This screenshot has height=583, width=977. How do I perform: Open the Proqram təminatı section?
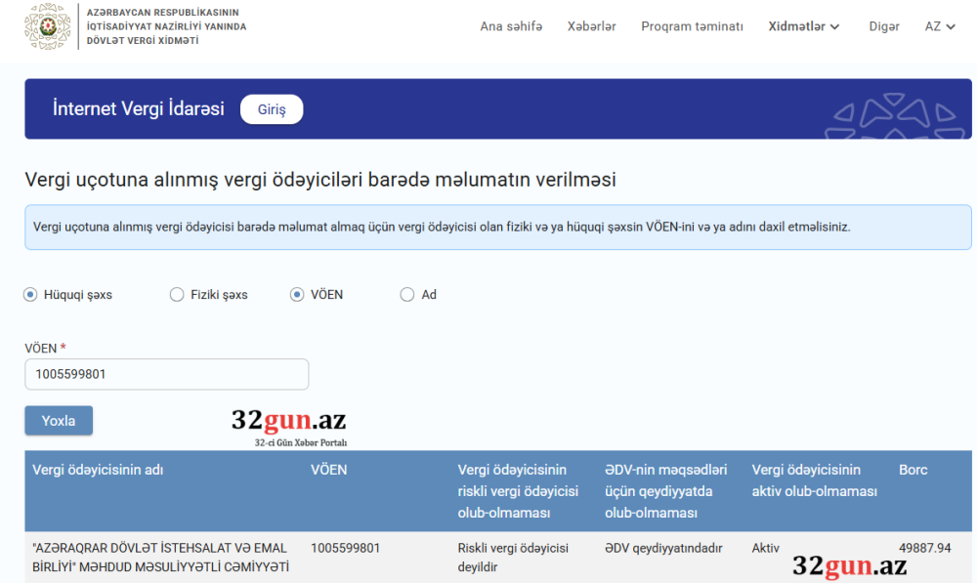(692, 26)
